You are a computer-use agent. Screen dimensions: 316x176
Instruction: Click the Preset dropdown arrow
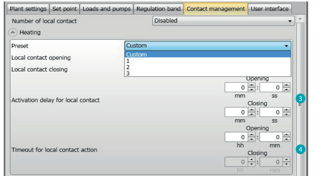[286, 46]
